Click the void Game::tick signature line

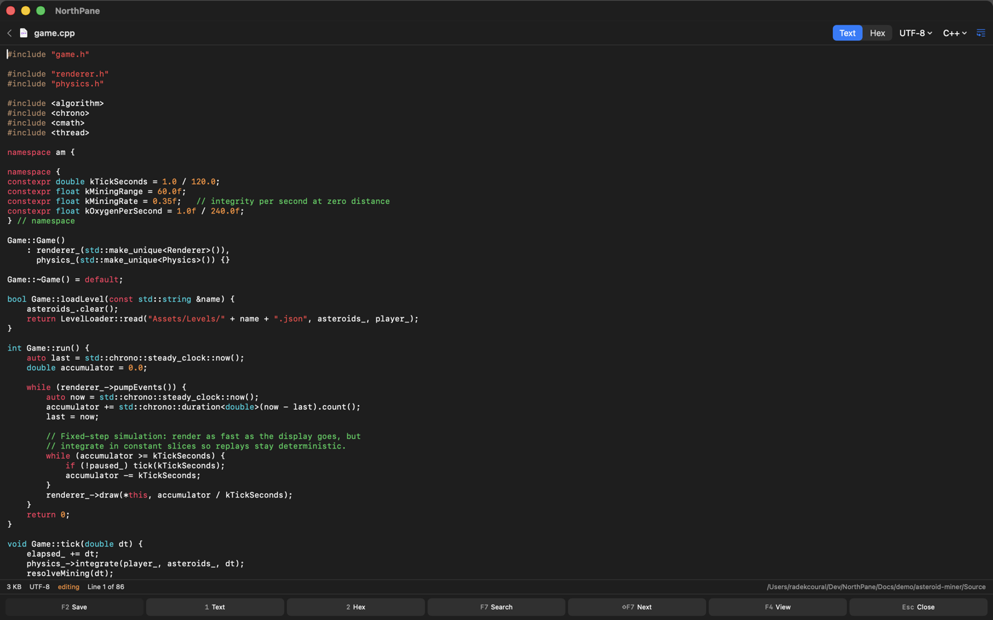tap(75, 544)
